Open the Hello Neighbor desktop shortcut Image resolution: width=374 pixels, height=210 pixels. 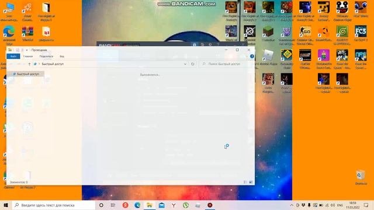pos(268,83)
